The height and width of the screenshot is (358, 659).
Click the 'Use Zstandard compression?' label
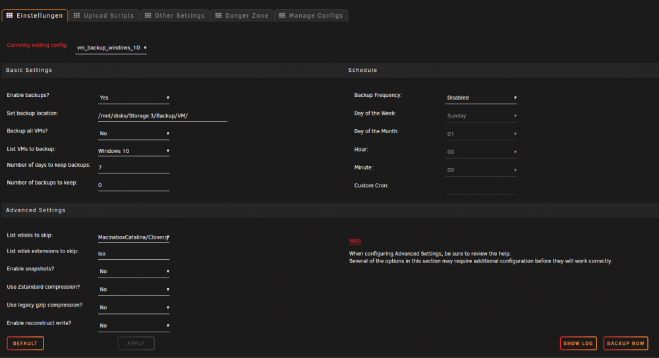(43, 287)
